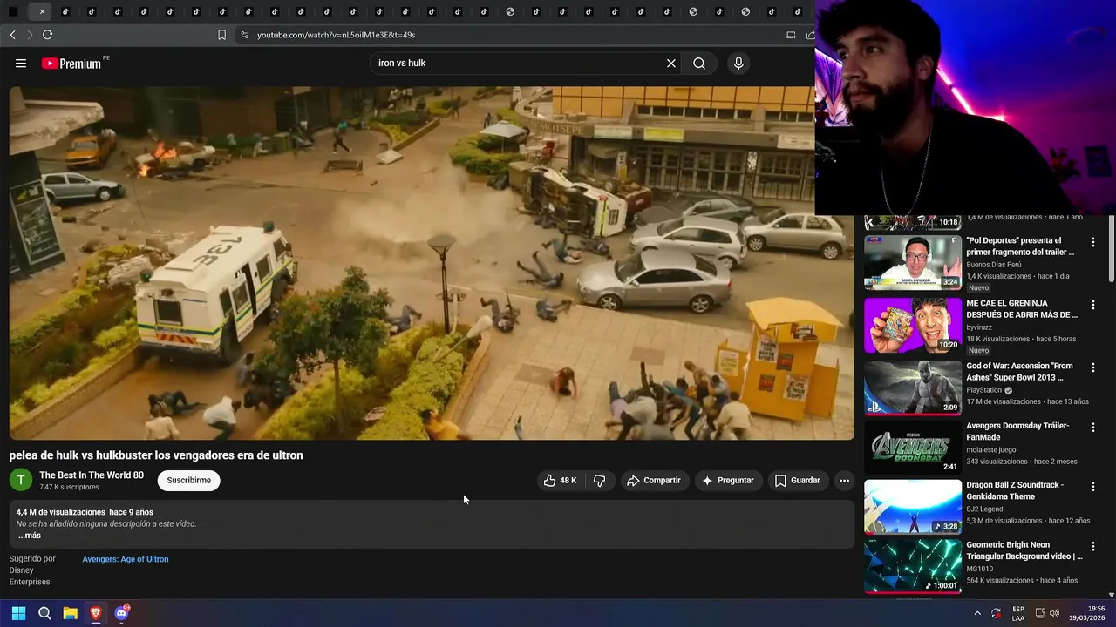
Task: Click the byviruzz channel name
Action: pos(979,327)
